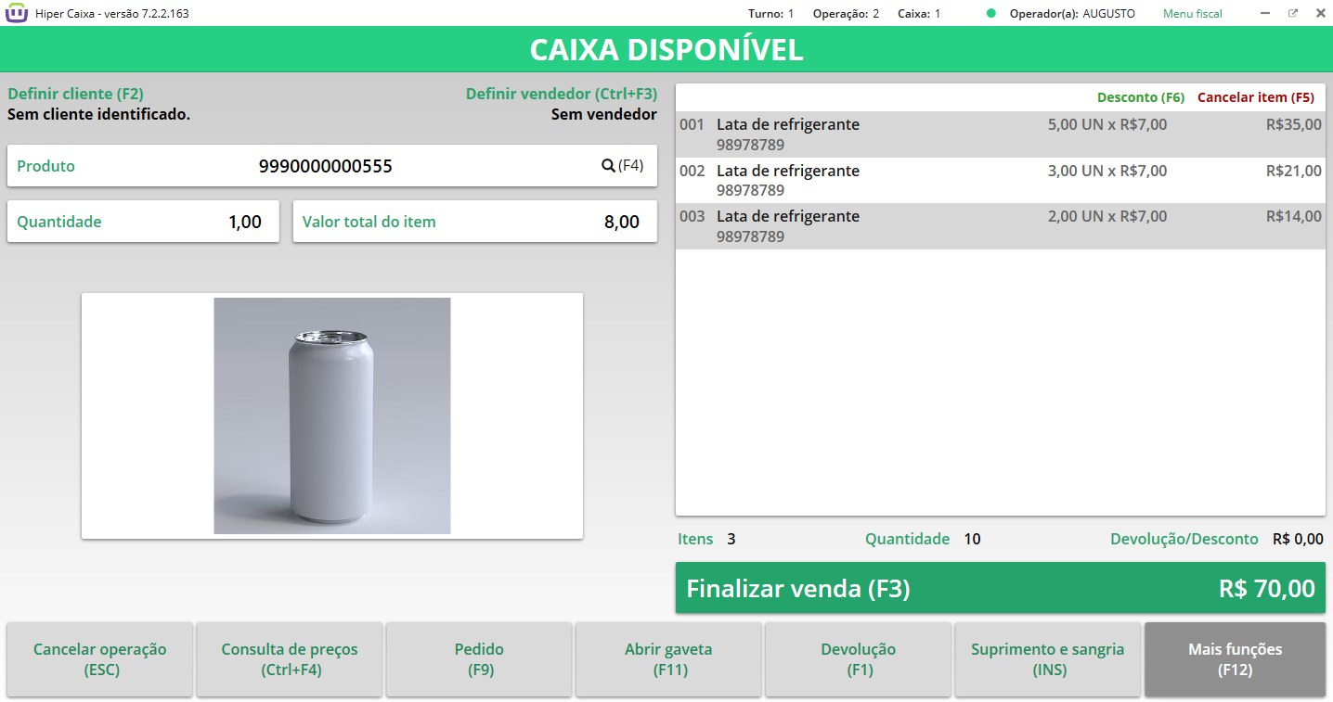The height and width of the screenshot is (702, 1333).
Task: Click the Sem vendedor text
Action: [604, 115]
